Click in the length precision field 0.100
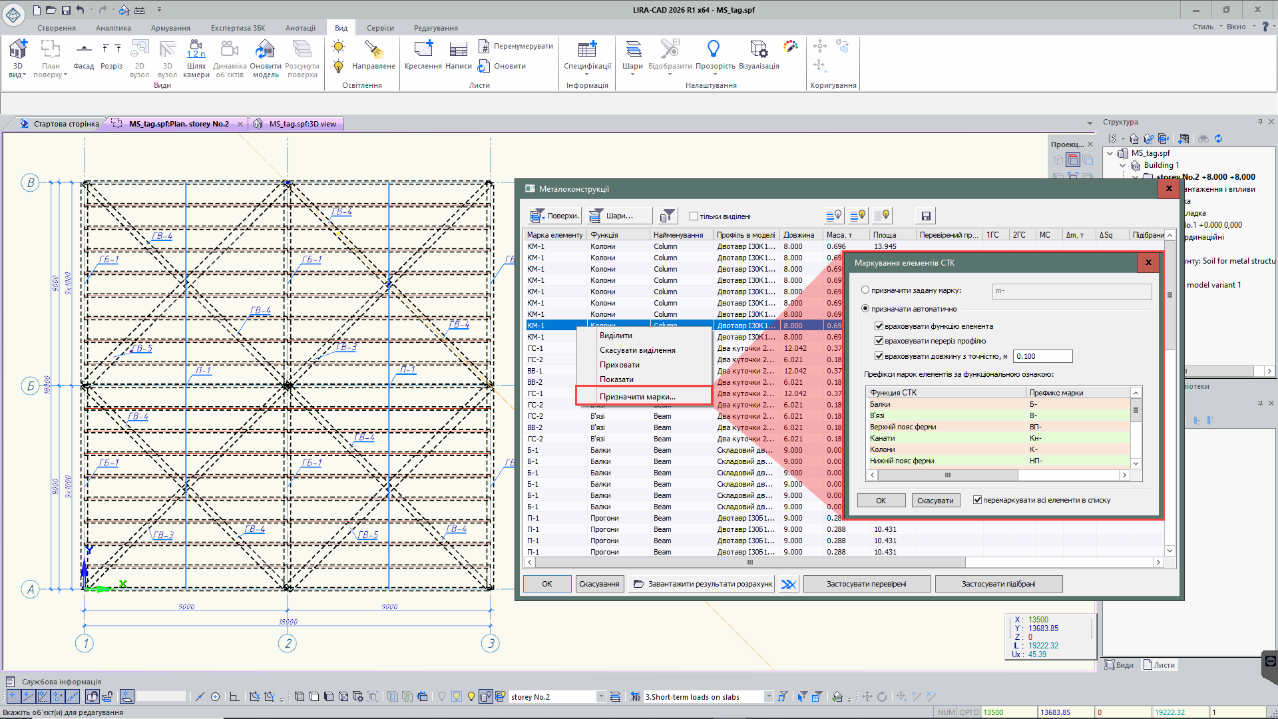The height and width of the screenshot is (719, 1278). tap(1042, 356)
